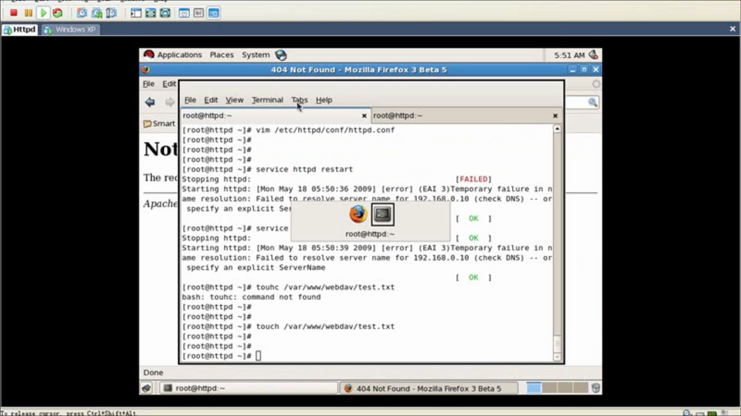Click Firefox forward arrow button
The height and width of the screenshot is (416, 741).
point(169,102)
